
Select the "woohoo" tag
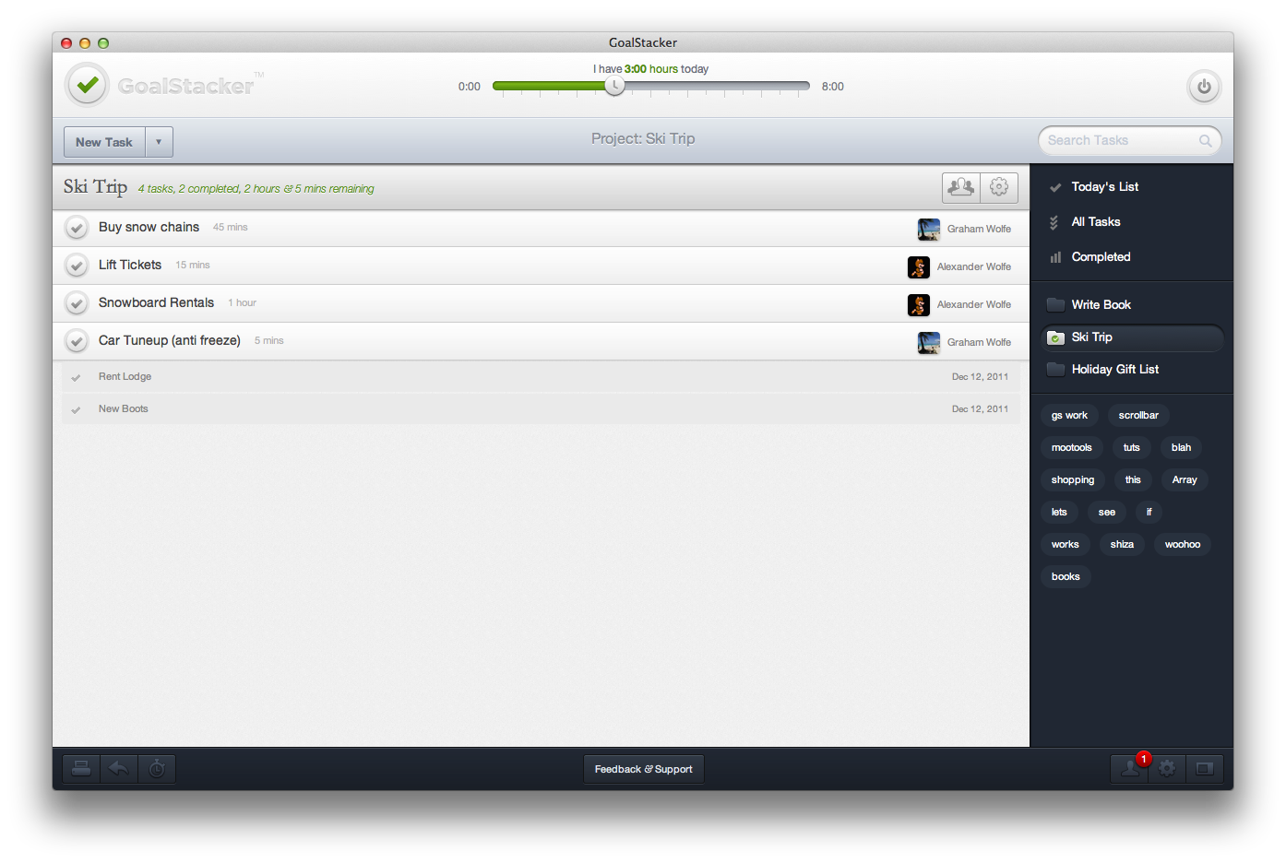point(1183,544)
